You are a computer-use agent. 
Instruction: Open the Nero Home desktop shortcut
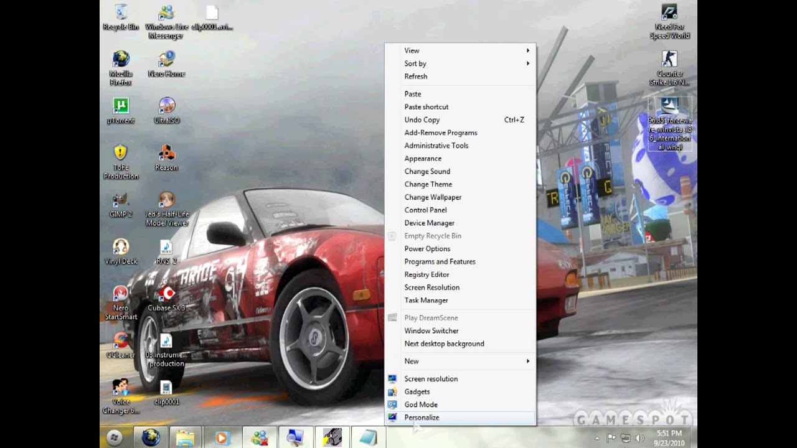pyautogui.click(x=166, y=64)
